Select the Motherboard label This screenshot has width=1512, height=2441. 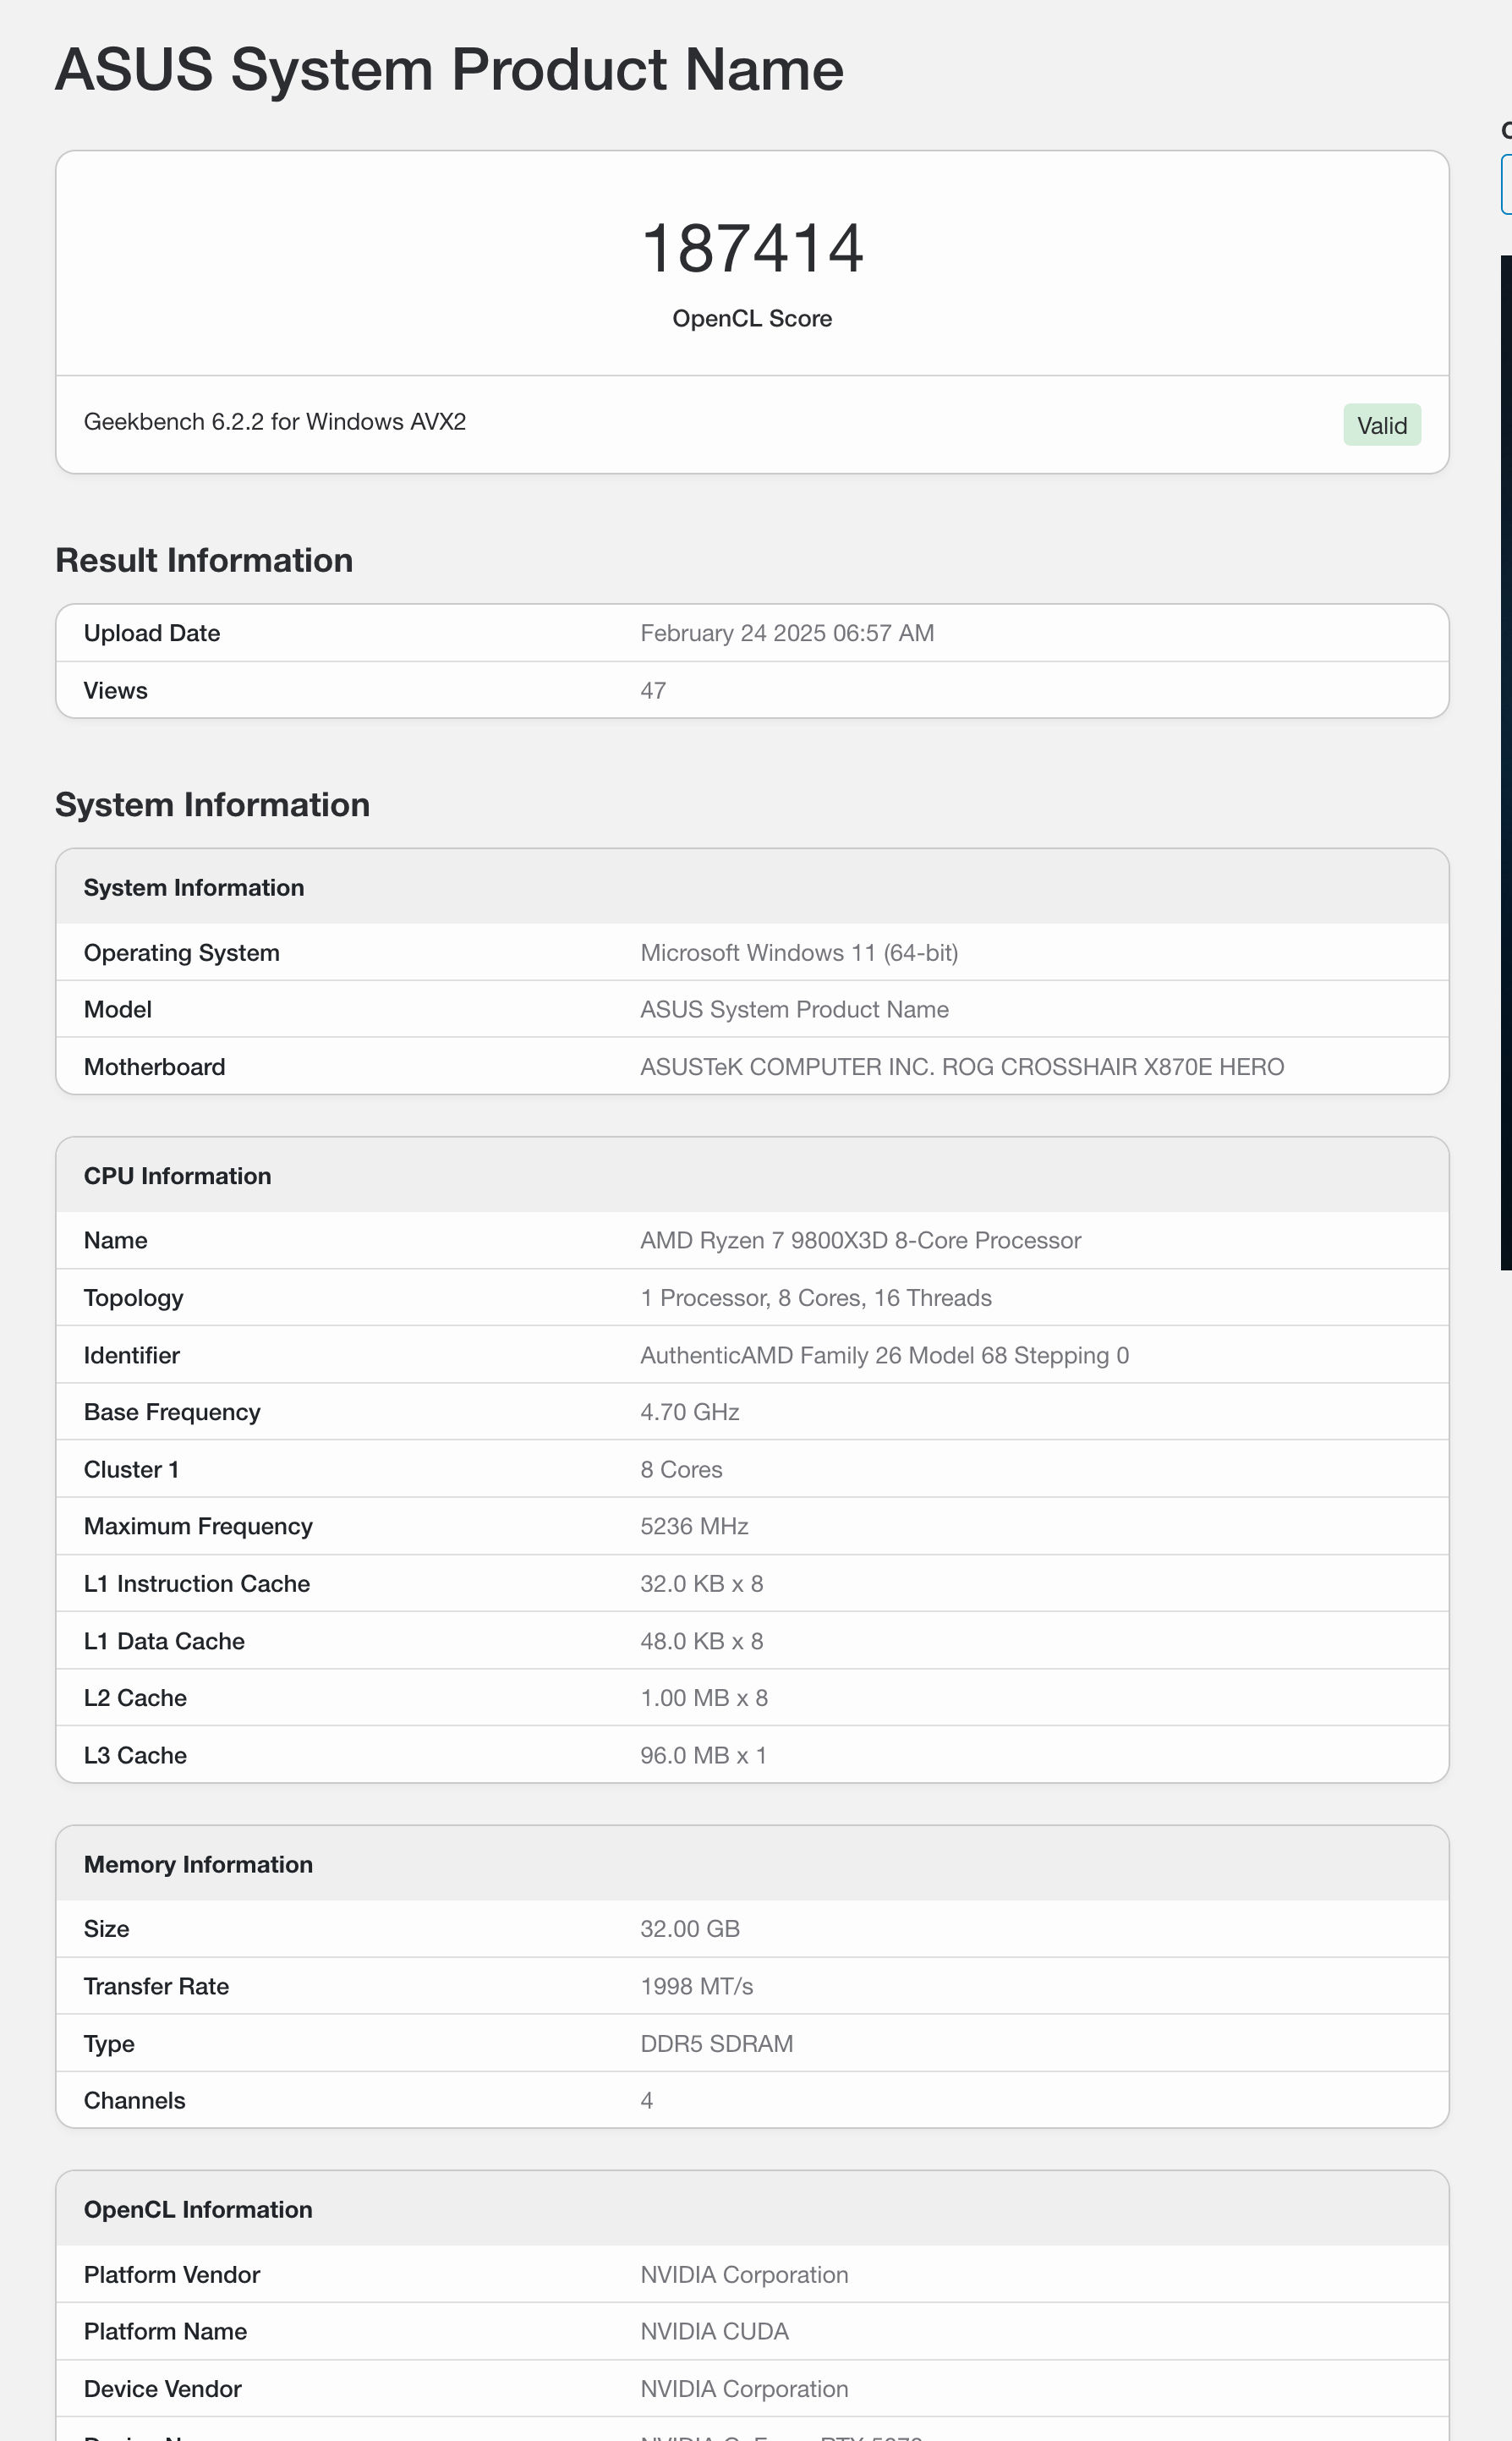click(x=155, y=1067)
